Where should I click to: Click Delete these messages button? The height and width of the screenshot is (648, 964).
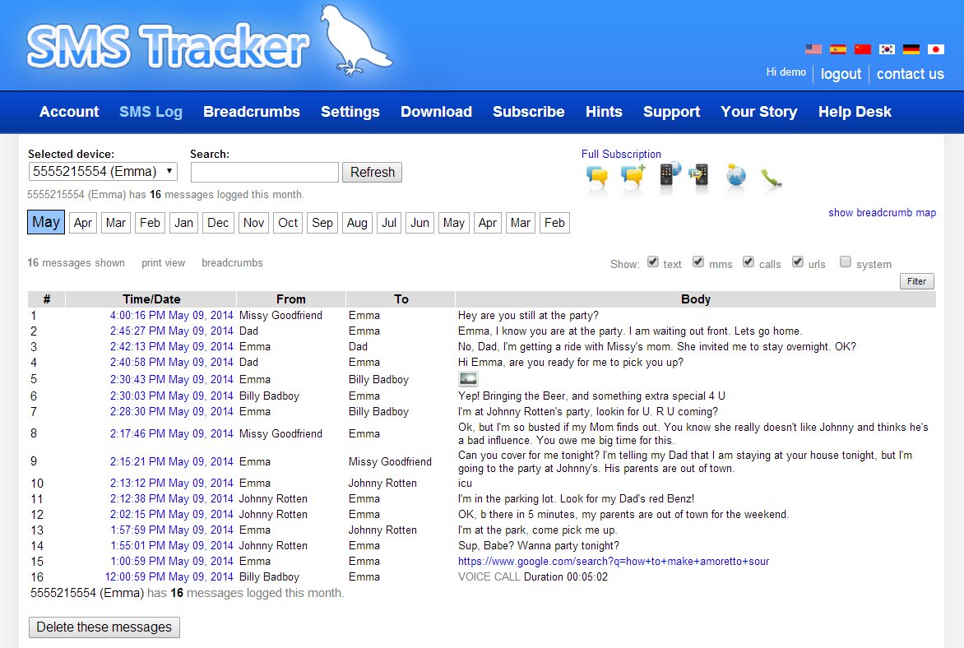[104, 627]
